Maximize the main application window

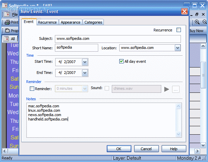point(194,6)
